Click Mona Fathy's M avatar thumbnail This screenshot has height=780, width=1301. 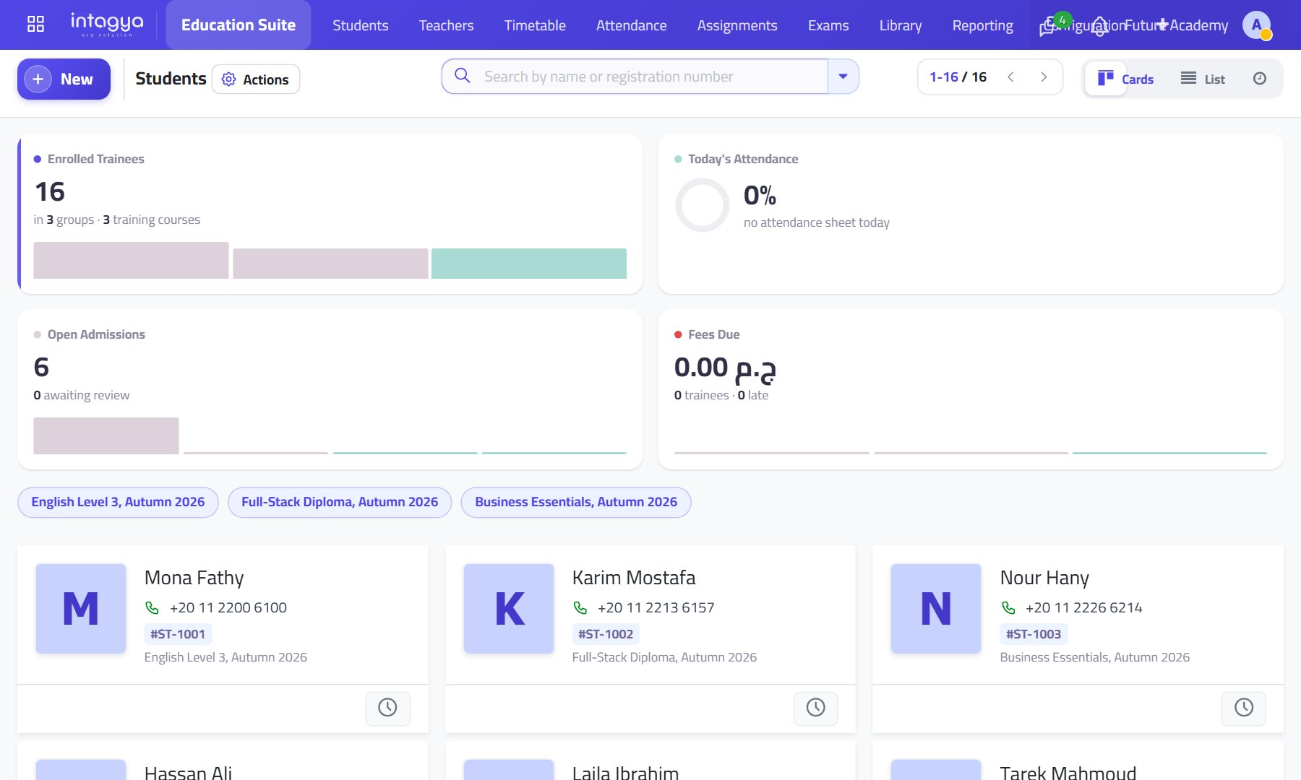(x=81, y=609)
